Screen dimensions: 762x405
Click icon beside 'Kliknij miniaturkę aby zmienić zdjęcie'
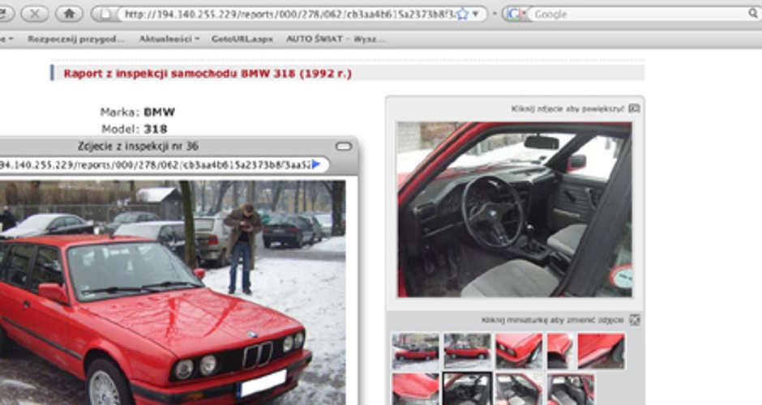coord(634,319)
